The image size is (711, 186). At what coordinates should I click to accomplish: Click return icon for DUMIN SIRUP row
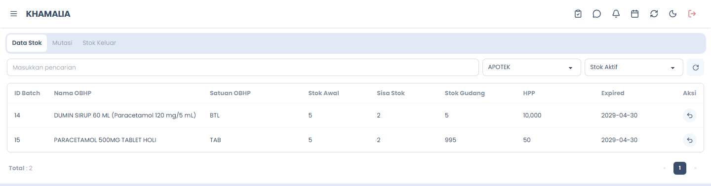pyautogui.click(x=690, y=115)
